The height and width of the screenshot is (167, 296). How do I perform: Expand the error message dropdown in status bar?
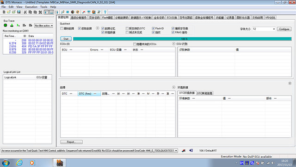click(176, 151)
